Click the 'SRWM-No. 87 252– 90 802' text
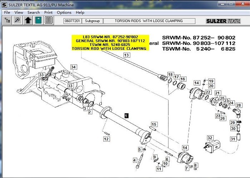Image resolution: width=250 pixels, height=178 pixels. pyautogui.click(x=199, y=38)
